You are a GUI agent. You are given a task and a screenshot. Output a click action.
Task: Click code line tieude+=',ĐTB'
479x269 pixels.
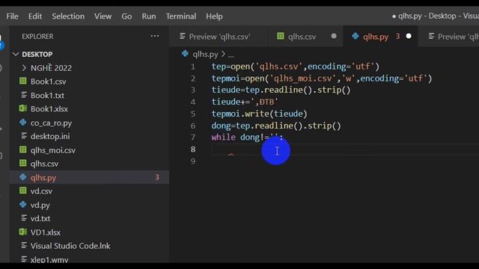coord(245,102)
